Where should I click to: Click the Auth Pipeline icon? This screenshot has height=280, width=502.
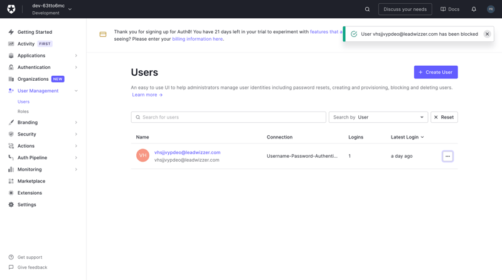coord(11,158)
